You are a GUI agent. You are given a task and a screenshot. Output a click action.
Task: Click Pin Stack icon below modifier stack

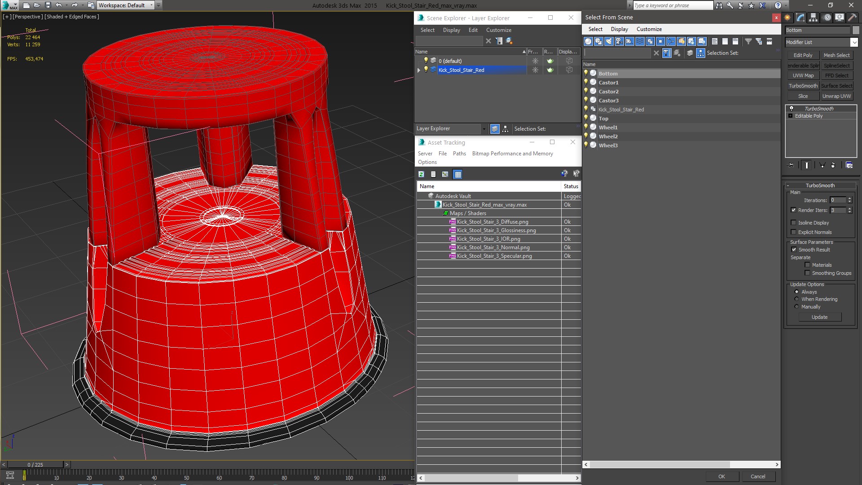tap(791, 165)
